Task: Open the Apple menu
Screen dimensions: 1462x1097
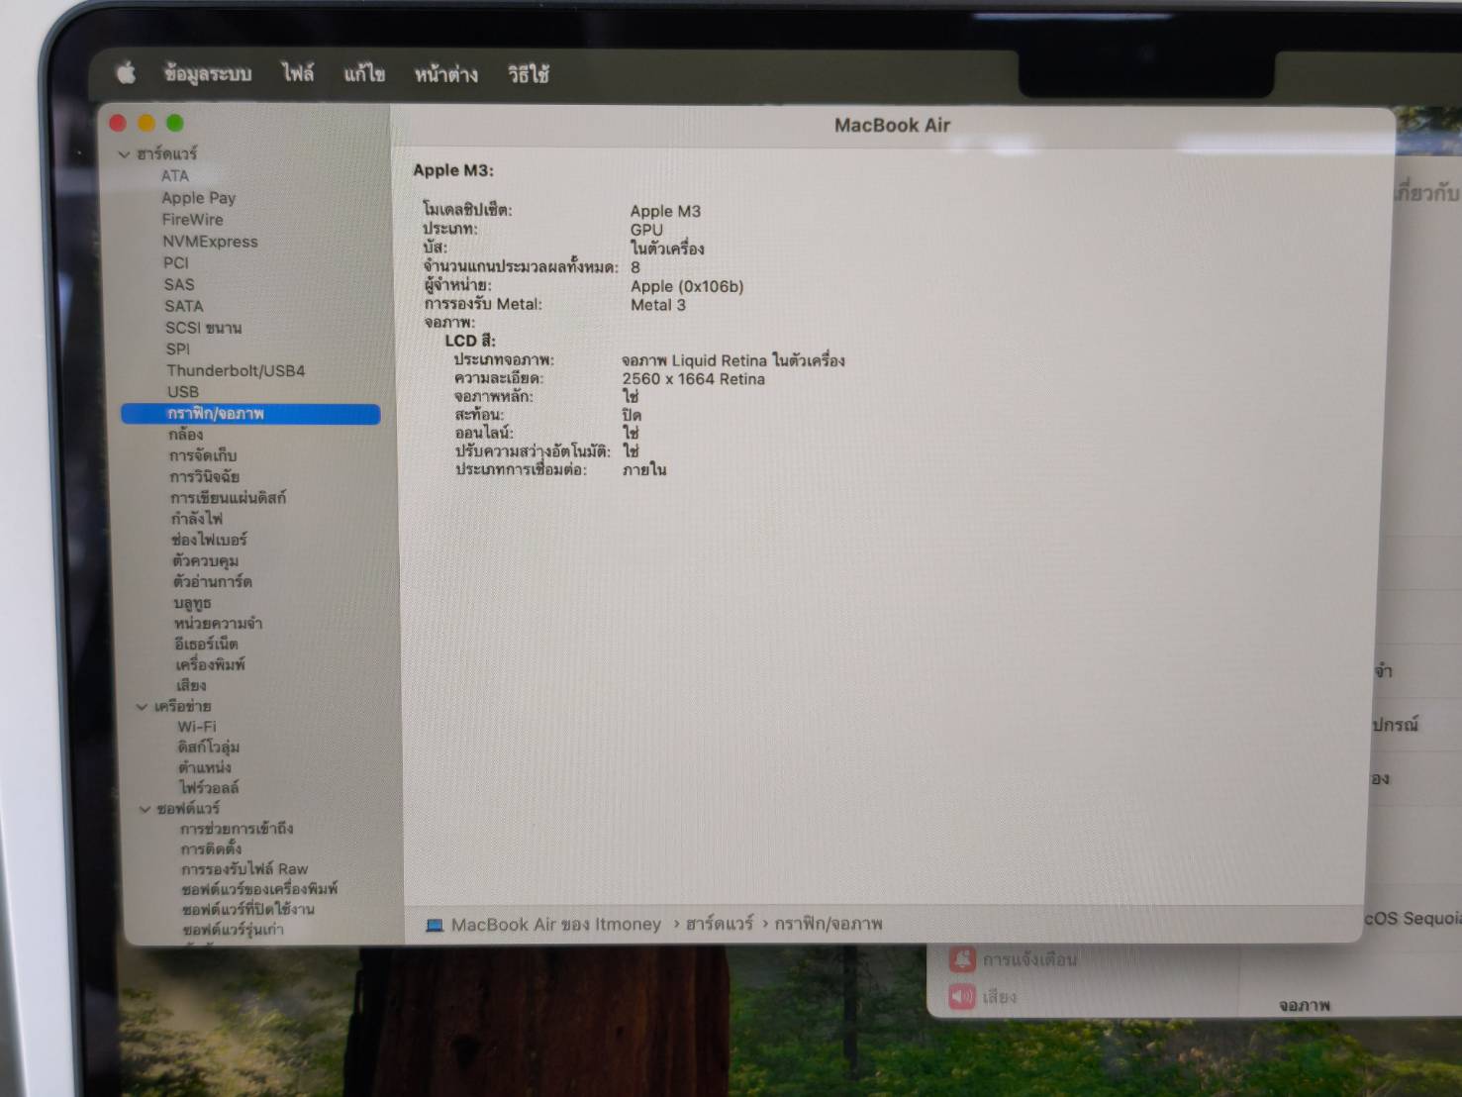Action: point(127,73)
